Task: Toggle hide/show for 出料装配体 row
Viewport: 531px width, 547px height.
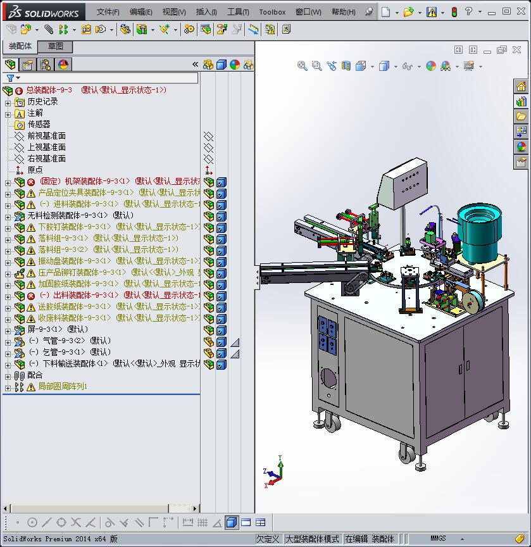Action: coord(208,296)
